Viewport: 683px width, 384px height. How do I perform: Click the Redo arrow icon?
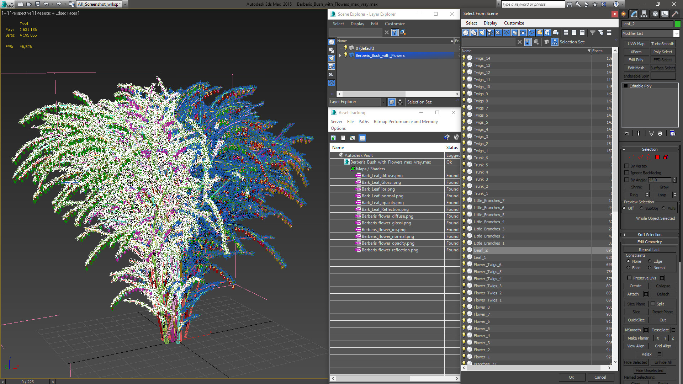click(59, 4)
